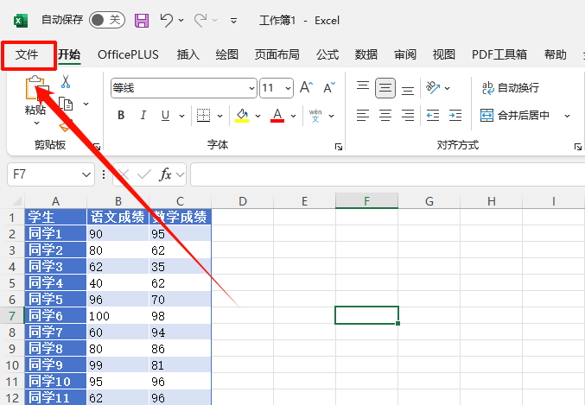Click the Copy icon

point(67,104)
